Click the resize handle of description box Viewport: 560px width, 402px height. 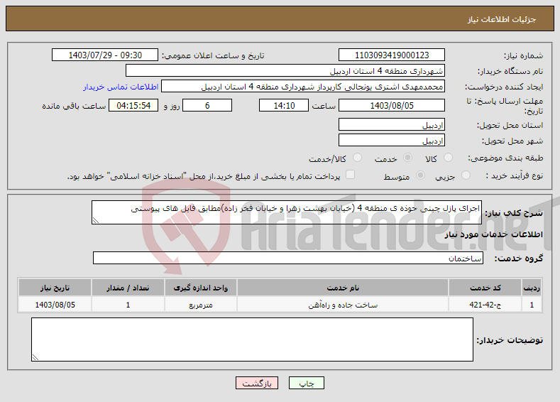[x=95, y=220]
